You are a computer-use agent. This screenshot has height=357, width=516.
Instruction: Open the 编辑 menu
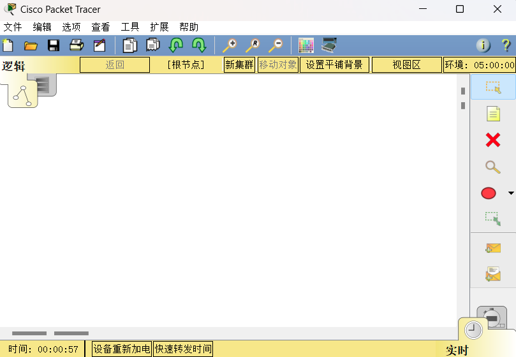coord(42,27)
